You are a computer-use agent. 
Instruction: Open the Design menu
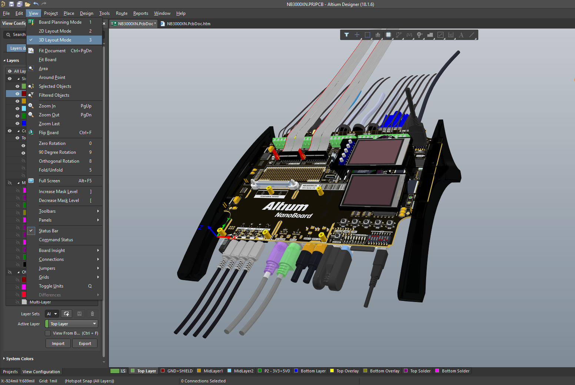pyautogui.click(x=87, y=13)
